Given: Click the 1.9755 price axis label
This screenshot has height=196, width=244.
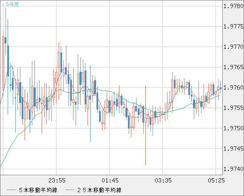Looking at the screenshot, I should point(233,108).
